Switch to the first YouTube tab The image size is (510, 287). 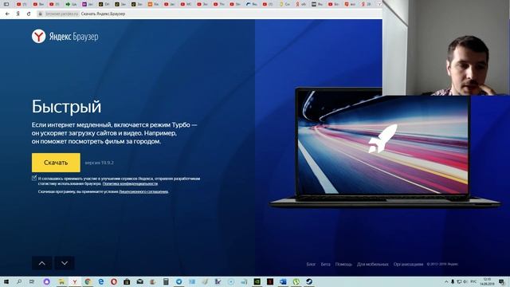tap(22, 4)
